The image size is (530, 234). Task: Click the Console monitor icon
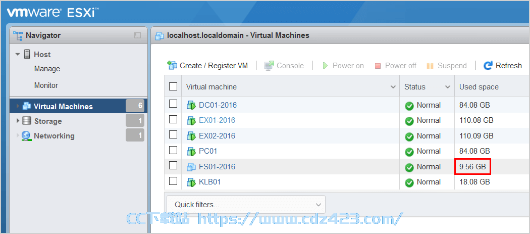[269, 65]
